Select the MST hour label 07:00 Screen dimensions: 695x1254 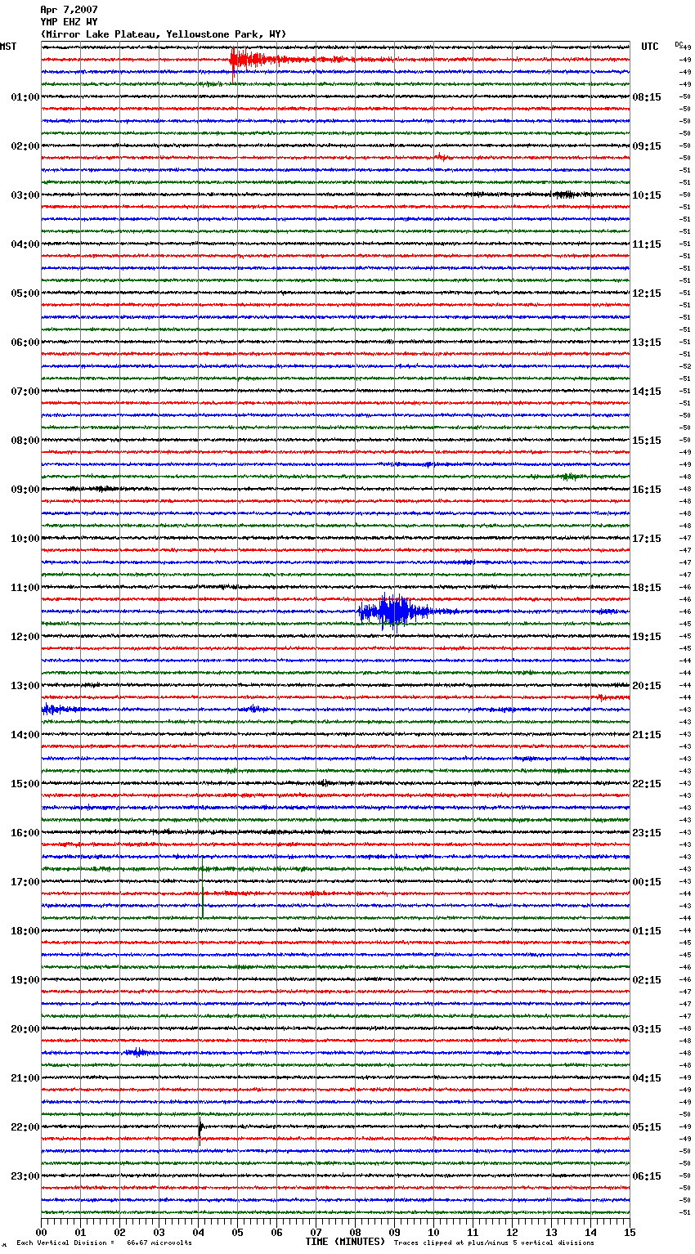25,392
